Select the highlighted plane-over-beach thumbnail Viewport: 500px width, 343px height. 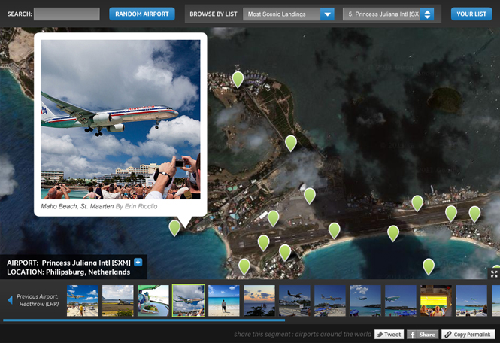click(189, 300)
